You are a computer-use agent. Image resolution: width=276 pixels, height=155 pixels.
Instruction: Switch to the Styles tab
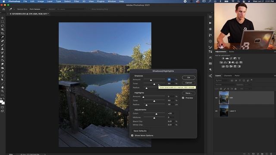(x=232, y=52)
